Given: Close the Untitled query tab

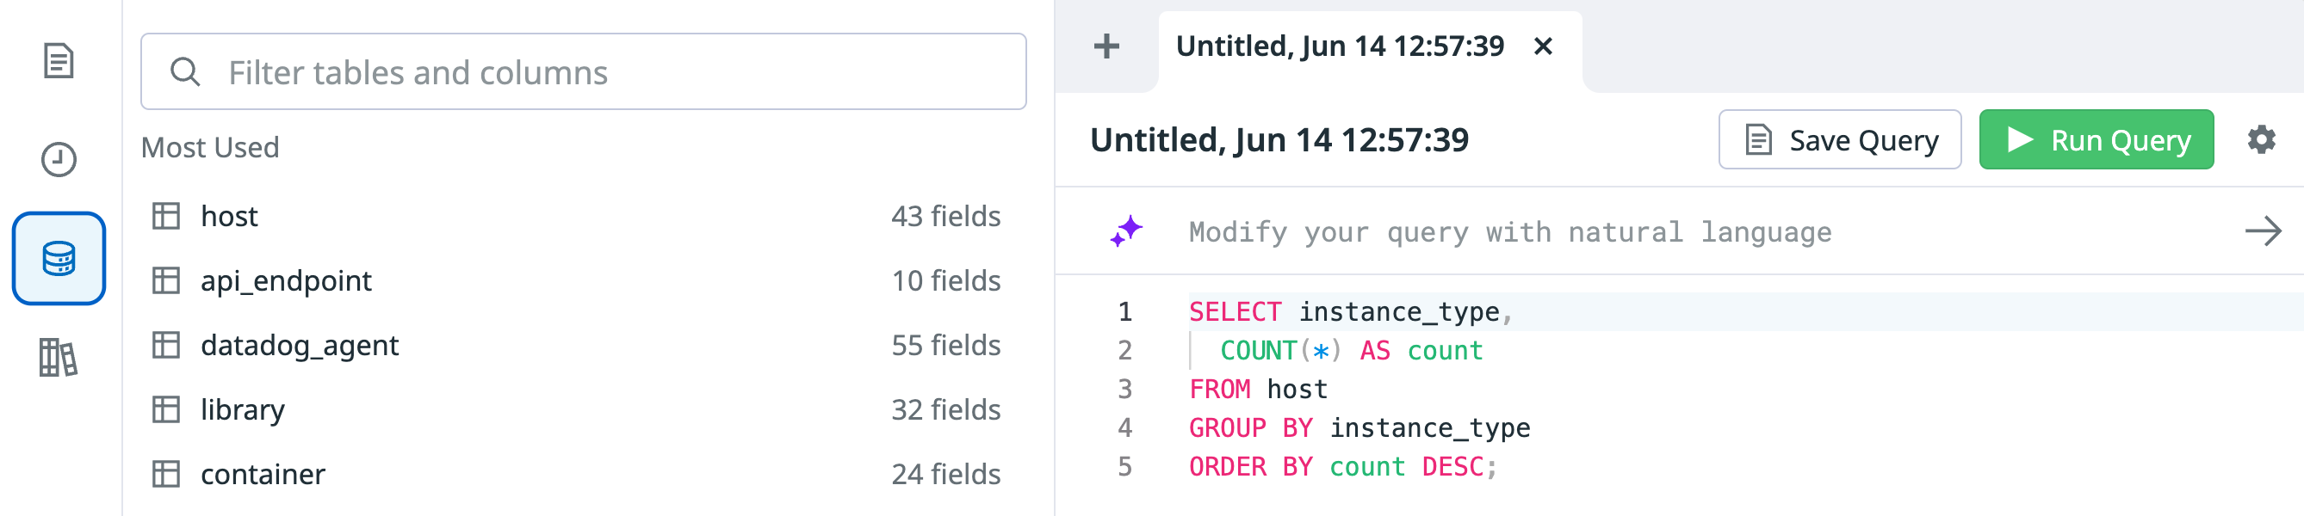Looking at the screenshot, I should tap(1543, 46).
